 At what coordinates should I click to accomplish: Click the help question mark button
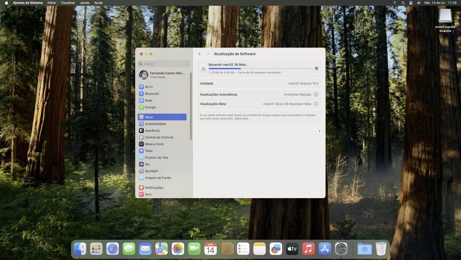click(319, 132)
